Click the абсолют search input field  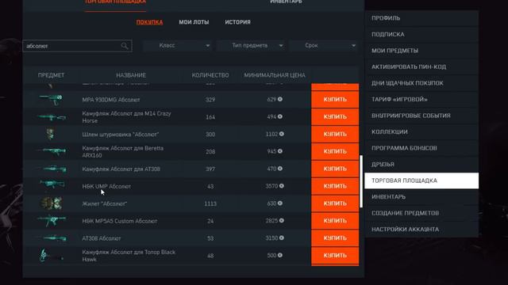pyautogui.click(x=78, y=46)
